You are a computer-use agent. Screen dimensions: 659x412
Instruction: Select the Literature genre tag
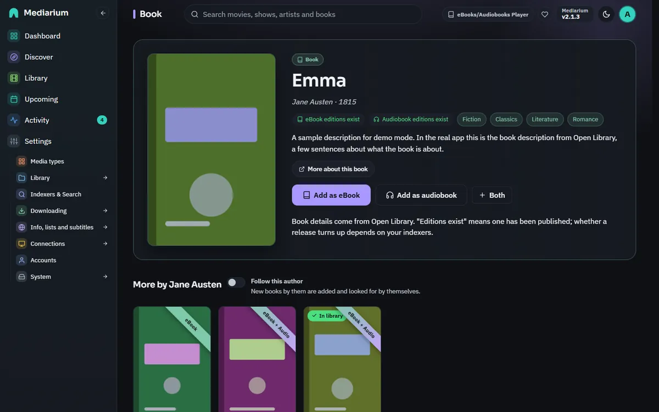[x=545, y=119]
